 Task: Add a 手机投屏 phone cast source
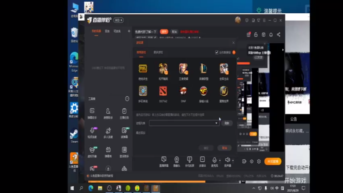tap(190, 162)
